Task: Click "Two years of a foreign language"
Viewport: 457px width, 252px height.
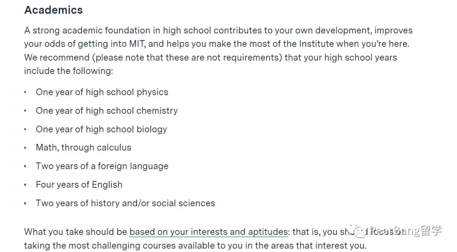Action: click(102, 166)
